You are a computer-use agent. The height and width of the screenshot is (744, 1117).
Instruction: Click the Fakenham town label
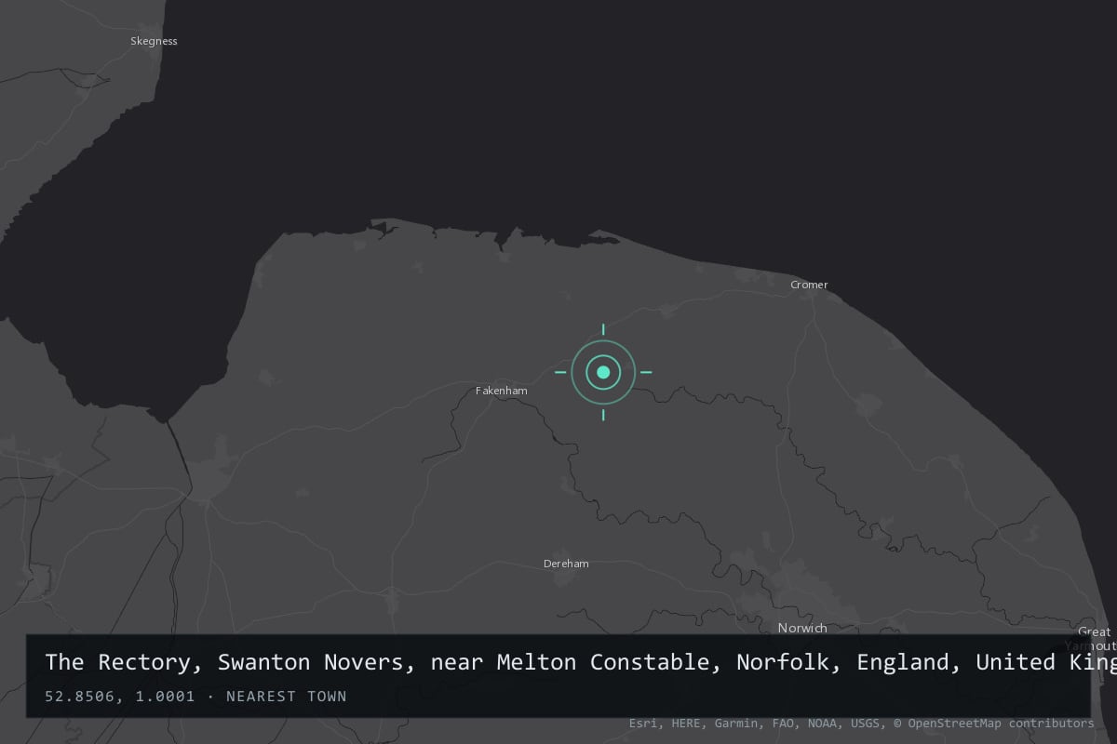tap(502, 391)
